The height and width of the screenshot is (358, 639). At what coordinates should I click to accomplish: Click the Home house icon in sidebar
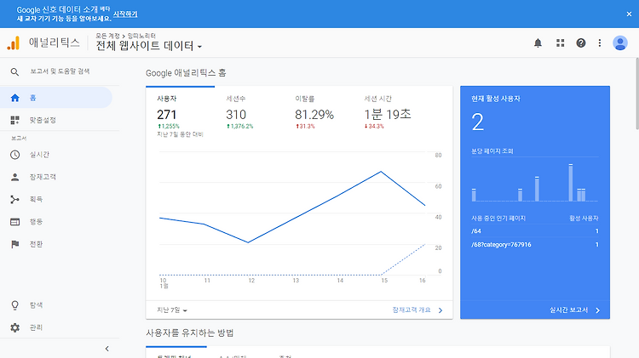(15, 98)
